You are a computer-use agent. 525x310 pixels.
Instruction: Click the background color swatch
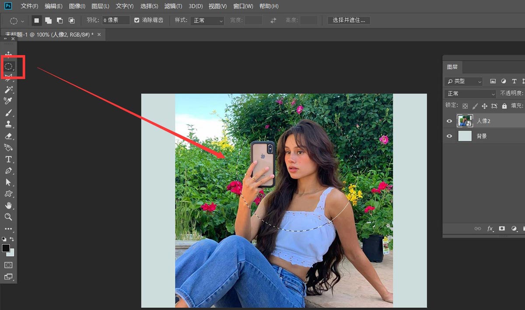tap(11, 253)
